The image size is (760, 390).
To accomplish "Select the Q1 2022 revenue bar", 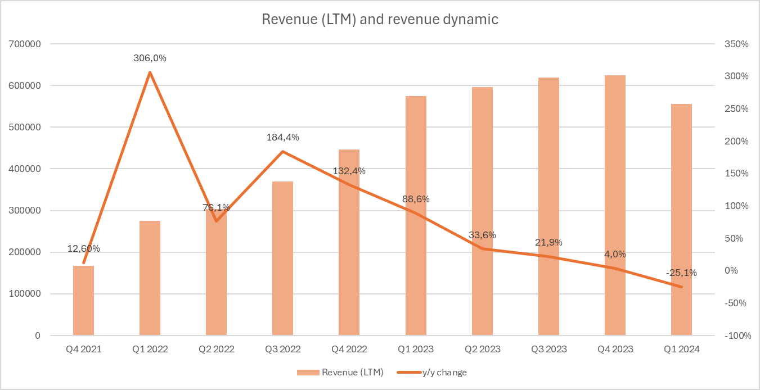I will pyautogui.click(x=150, y=278).
